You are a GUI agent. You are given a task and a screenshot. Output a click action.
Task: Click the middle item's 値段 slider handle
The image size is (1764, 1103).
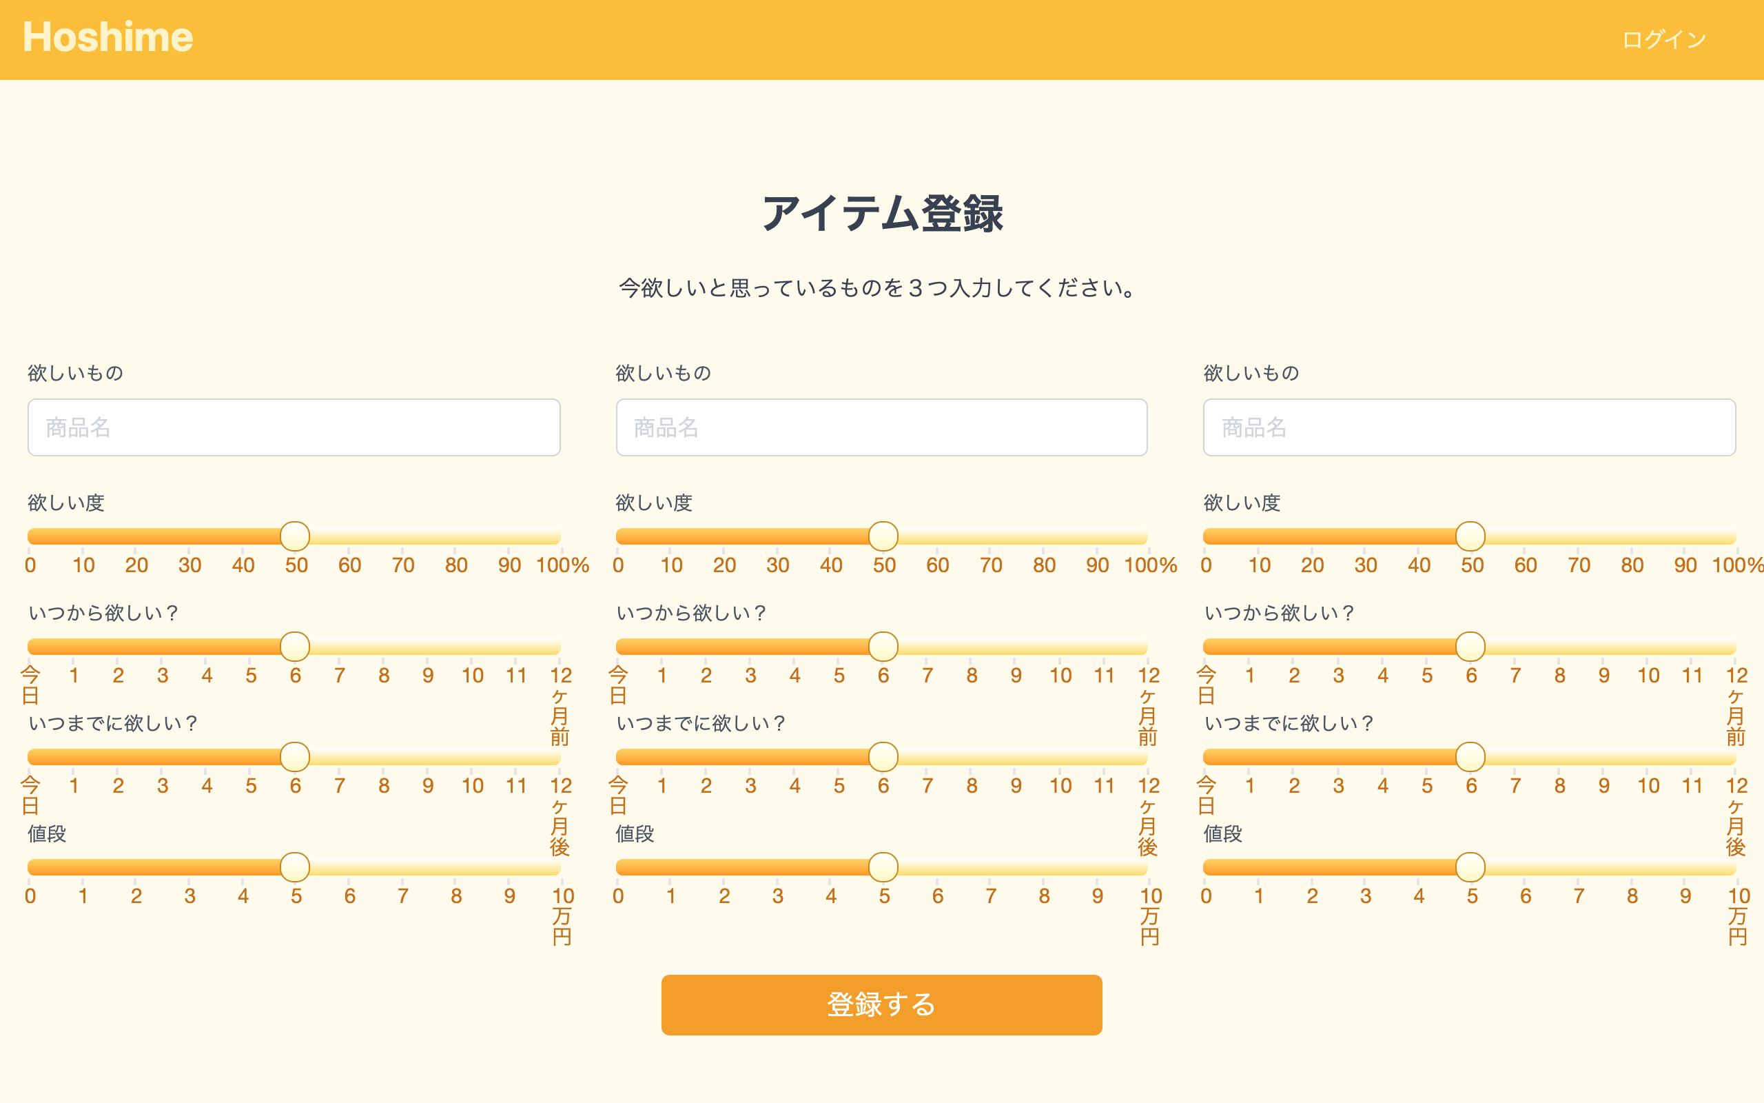pos(883,867)
